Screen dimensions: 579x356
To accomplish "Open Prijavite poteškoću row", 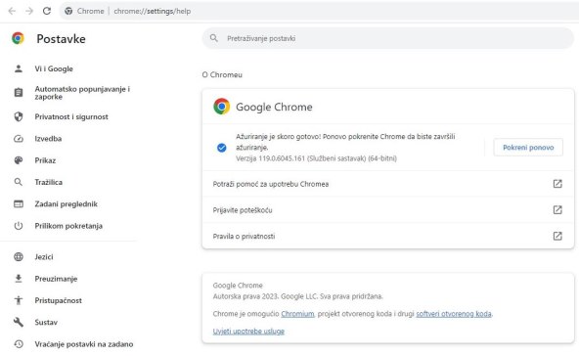I will tap(387, 210).
